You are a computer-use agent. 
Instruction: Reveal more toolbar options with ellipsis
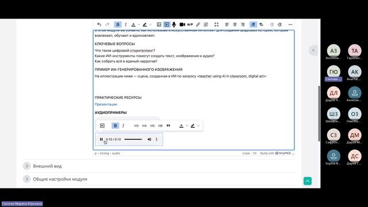click(290, 24)
